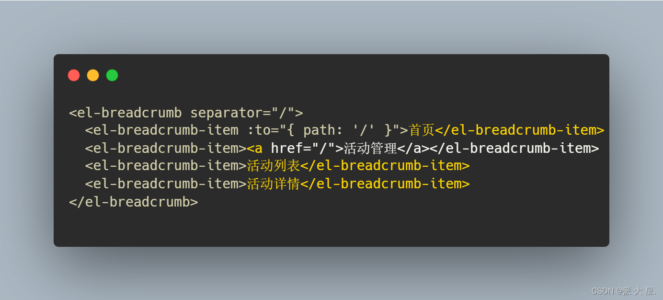Click the 活动管理 link text

click(370, 149)
